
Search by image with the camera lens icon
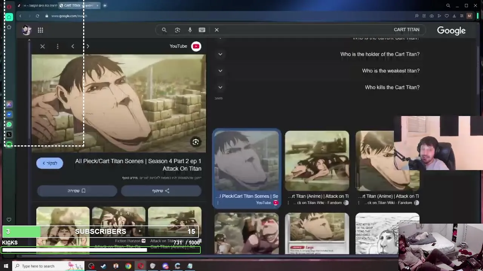click(x=177, y=30)
